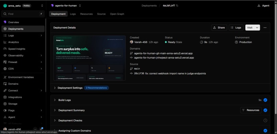This screenshot has height=134, width=277.
Task: Expand the Observability chevron
Action: coord(41,56)
